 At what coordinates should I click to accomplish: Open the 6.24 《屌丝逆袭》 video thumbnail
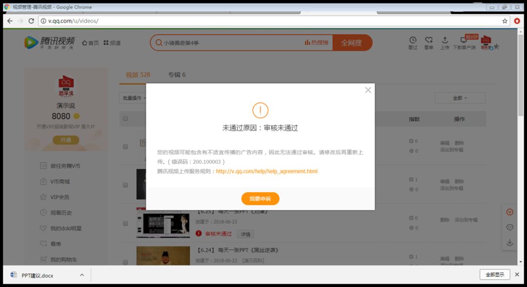(x=163, y=256)
